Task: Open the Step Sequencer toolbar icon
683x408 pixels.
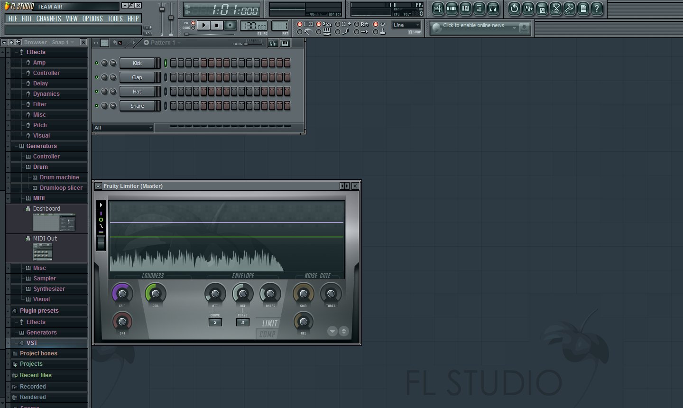Action: point(452,9)
